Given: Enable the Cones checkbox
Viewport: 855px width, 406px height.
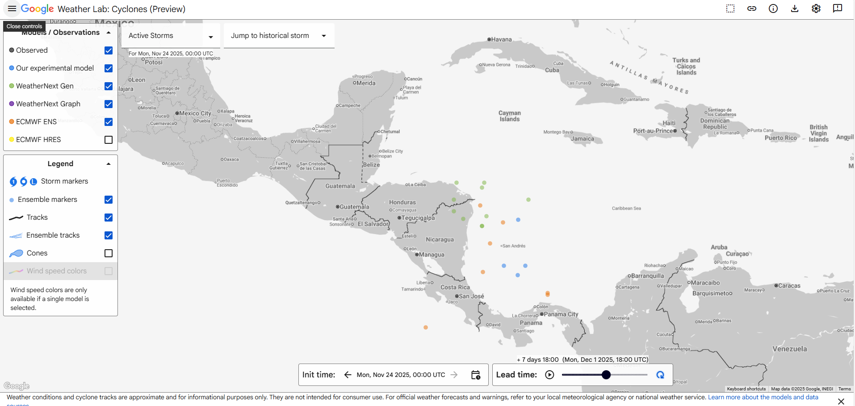Looking at the screenshot, I should (108, 253).
